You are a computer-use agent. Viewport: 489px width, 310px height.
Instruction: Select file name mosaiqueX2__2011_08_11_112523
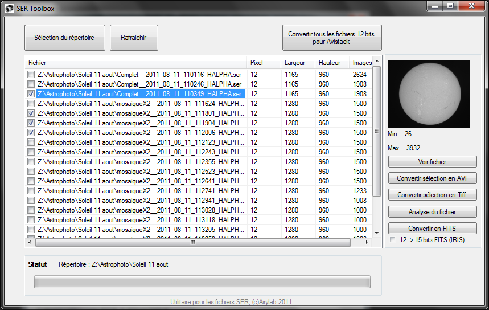point(141,171)
